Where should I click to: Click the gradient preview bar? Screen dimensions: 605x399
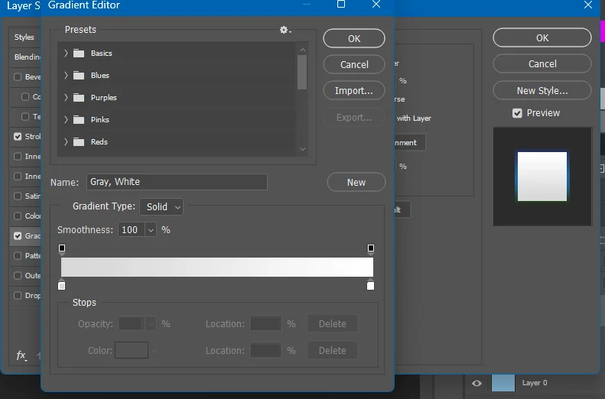click(x=217, y=267)
